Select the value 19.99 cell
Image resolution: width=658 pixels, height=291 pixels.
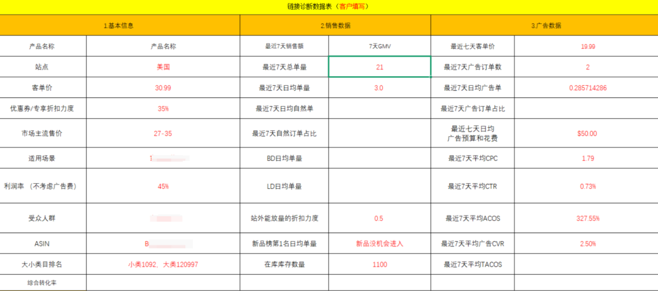[587, 46]
